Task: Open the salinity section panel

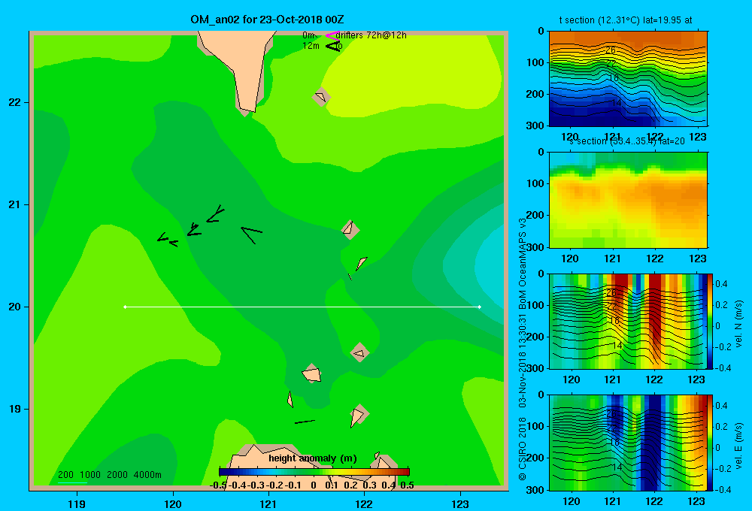Action: pos(628,200)
